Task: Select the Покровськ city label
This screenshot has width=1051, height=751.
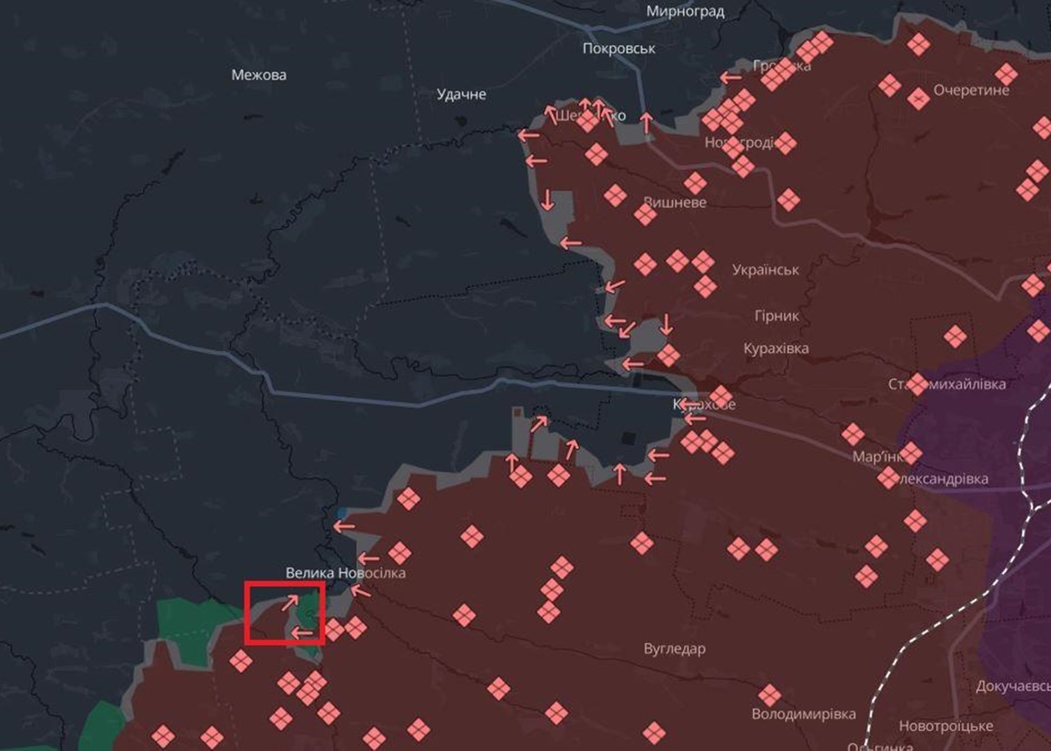Action: point(621,48)
